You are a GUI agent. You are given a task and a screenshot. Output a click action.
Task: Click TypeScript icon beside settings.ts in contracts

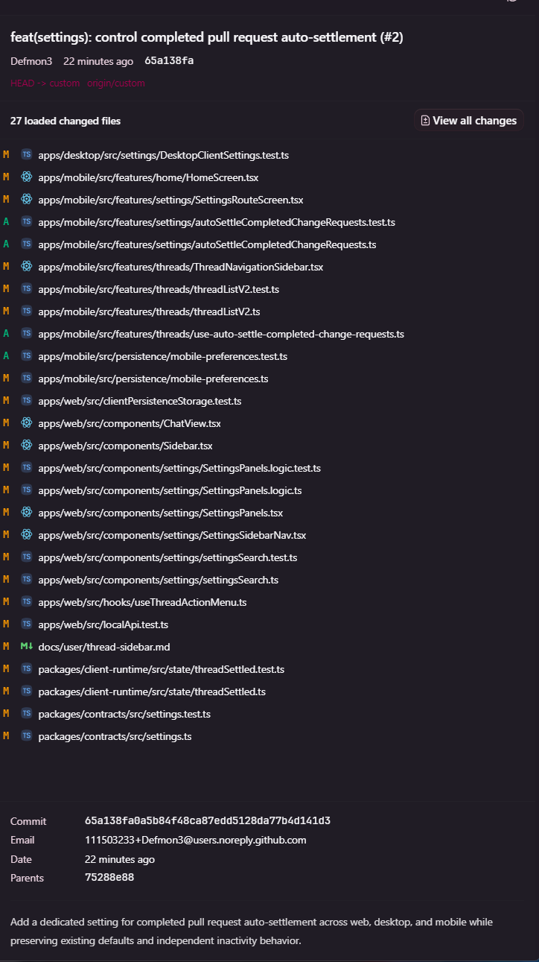(x=27, y=736)
